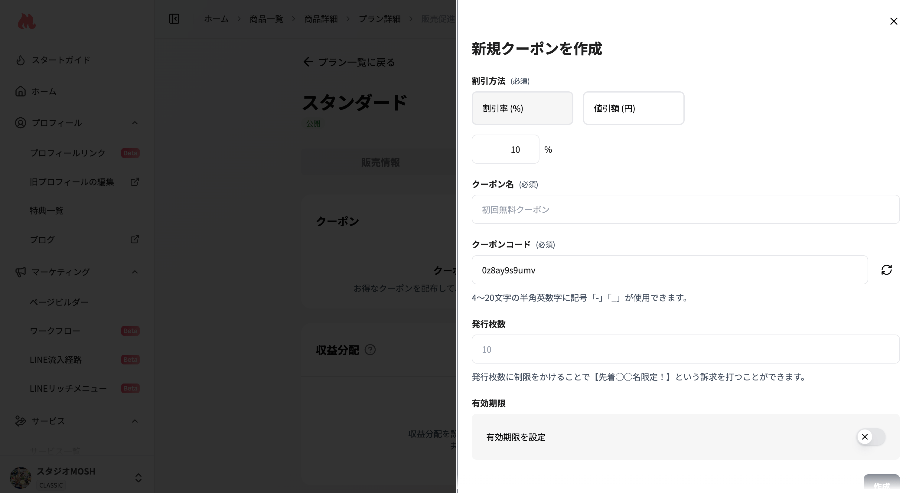
Task: Open ページビルダー in the sidebar
Action: click(x=59, y=302)
